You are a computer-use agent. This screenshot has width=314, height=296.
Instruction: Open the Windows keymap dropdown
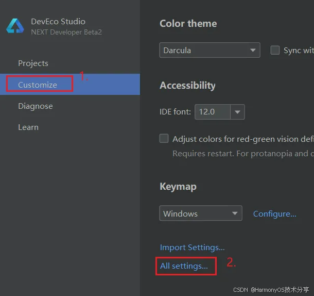coord(201,213)
